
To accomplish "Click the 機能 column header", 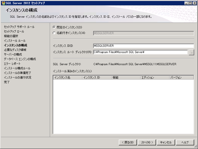I will point(126,77).
